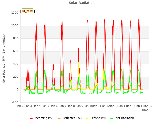Click the red Incoming PAR legend swatch
This screenshot has width=164, height=123.
click(31, 118)
